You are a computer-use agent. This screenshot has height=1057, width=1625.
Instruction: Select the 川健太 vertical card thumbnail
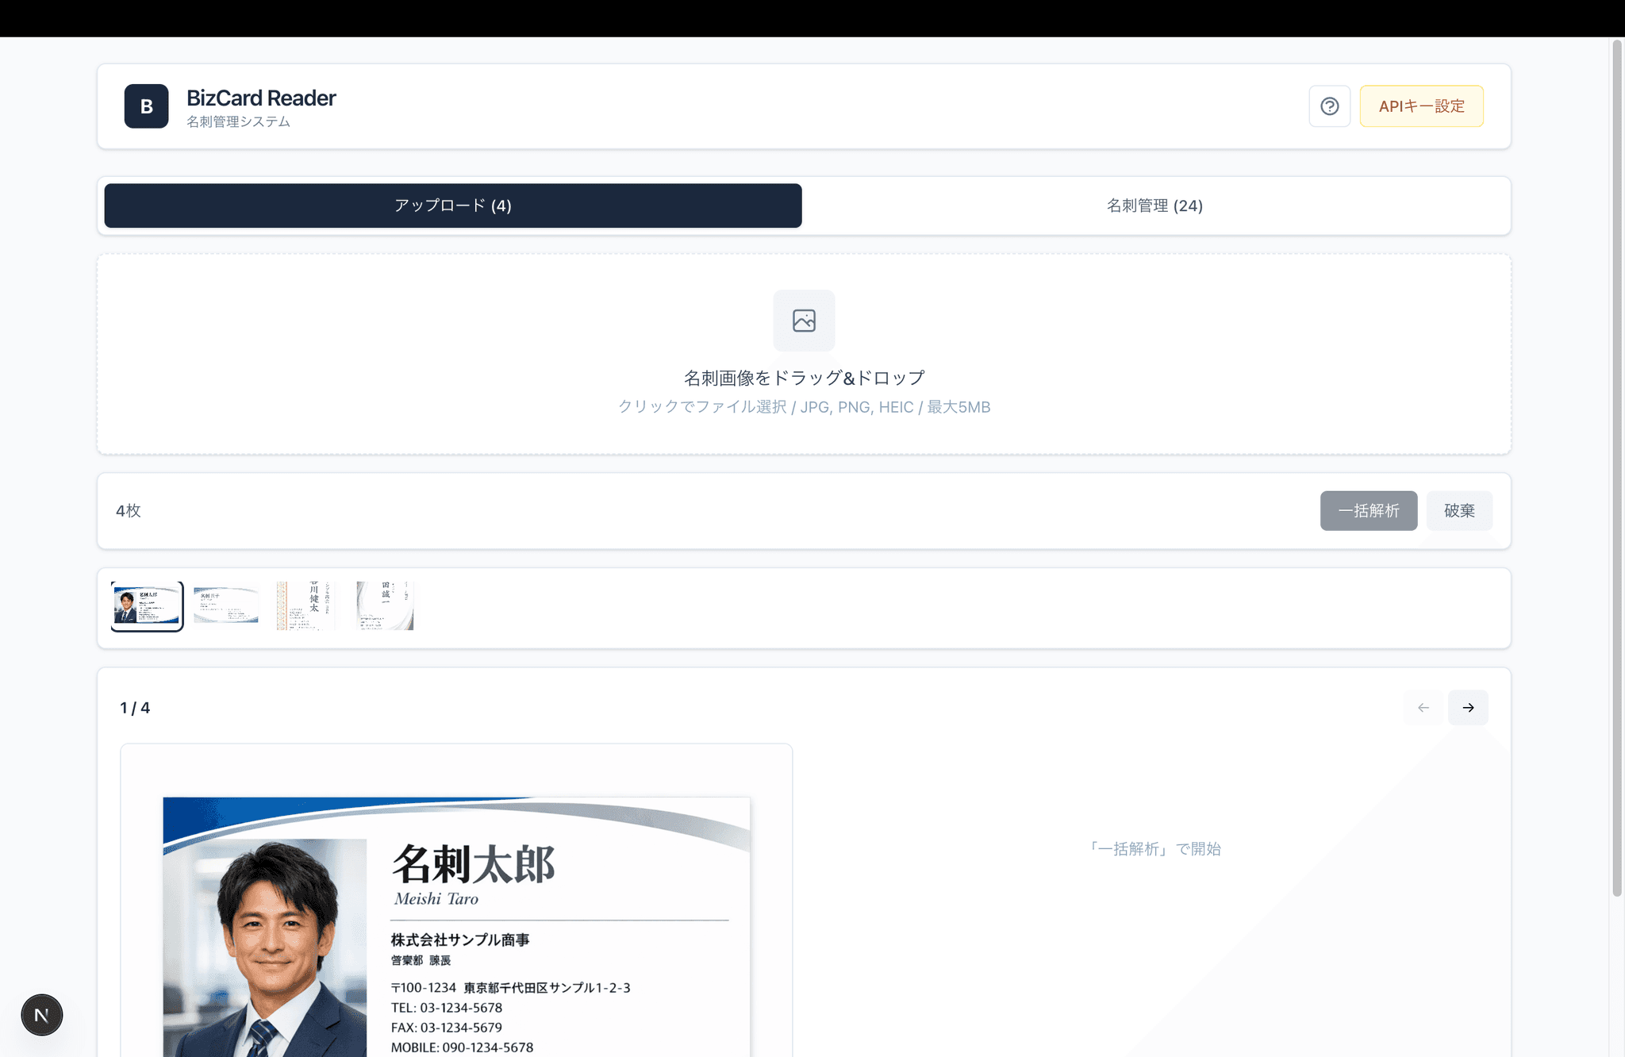click(x=305, y=605)
